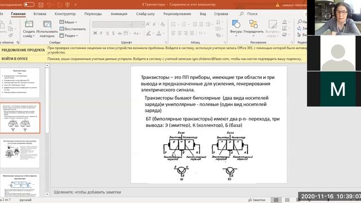Screen dimensions: 361x203
Task: Open the Рецензирование ribbon tab
Action: (x=177, y=14)
